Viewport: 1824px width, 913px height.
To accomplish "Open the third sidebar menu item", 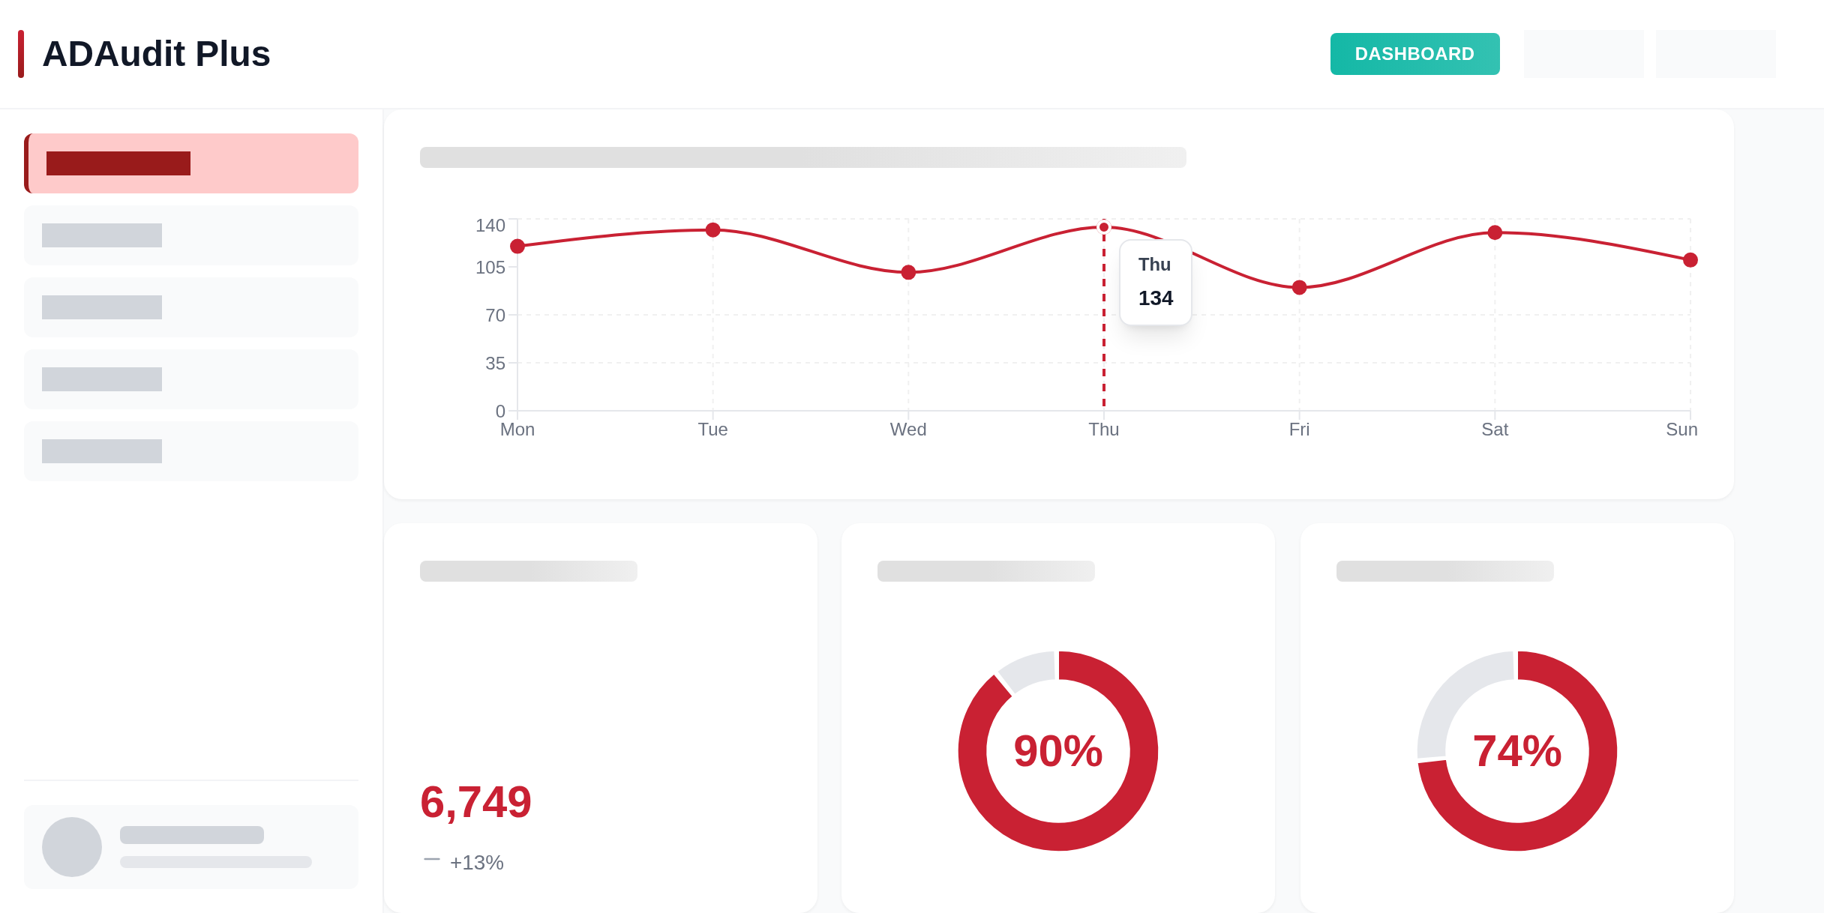I will pyautogui.click(x=191, y=307).
